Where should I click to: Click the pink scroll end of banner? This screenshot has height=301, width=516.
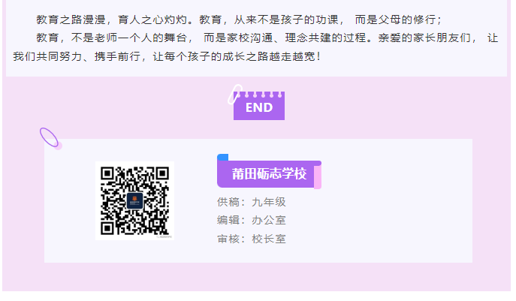click(x=318, y=177)
